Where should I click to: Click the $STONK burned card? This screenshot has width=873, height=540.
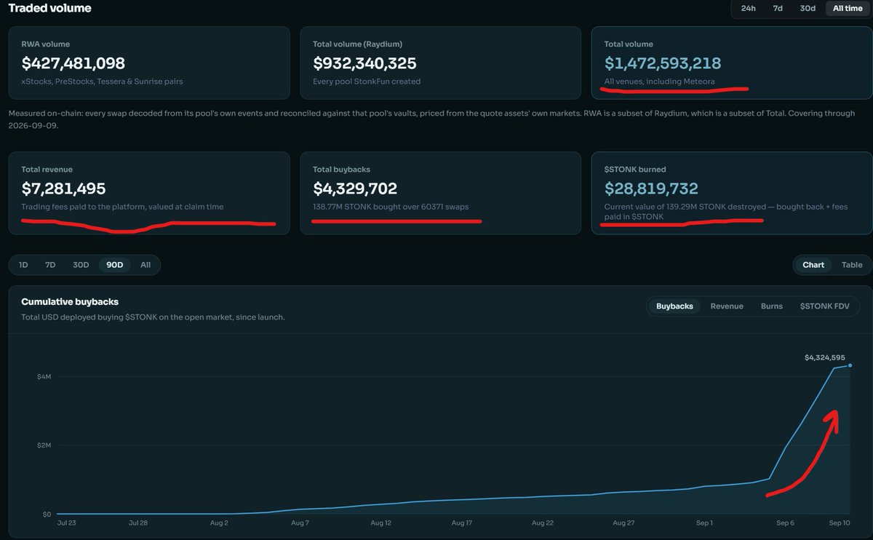[732, 193]
